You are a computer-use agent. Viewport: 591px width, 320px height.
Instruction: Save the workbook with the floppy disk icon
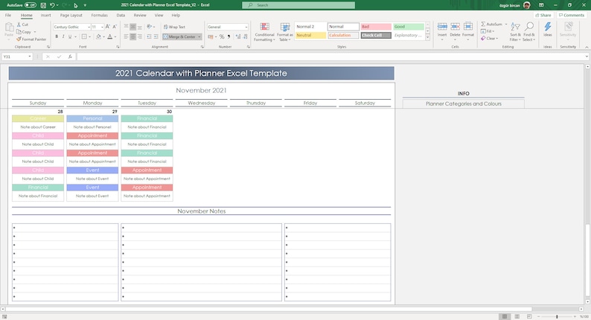pyautogui.click(x=43, y=5)
